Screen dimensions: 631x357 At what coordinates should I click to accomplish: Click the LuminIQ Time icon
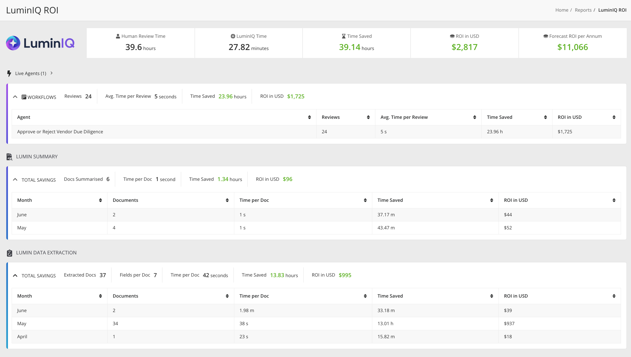point(233,36)
